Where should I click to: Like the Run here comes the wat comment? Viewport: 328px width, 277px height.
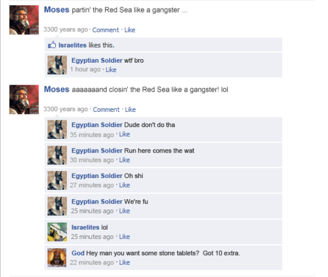point(125,160)
